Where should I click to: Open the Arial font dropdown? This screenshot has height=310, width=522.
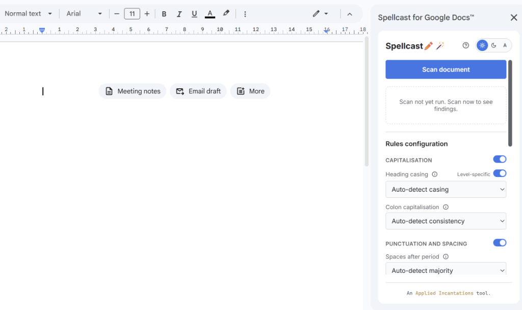(84, 14)
